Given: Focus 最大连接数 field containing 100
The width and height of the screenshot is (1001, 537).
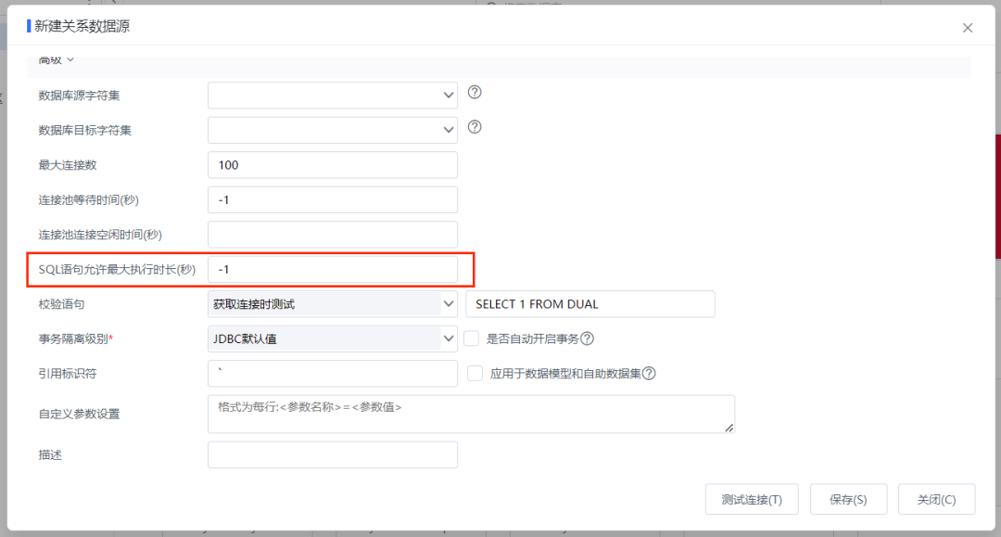Looking at the screenshot, I should (333, 165).
